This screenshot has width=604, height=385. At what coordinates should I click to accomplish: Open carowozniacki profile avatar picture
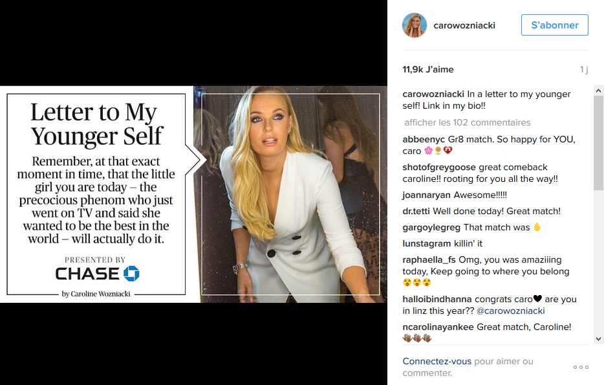pos(415,25)
